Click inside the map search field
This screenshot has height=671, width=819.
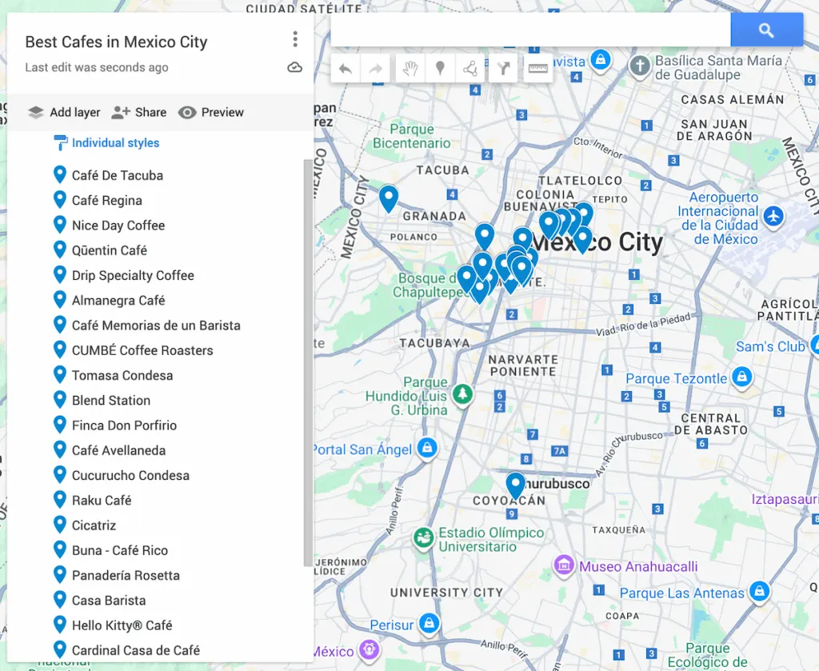(531, 30)
